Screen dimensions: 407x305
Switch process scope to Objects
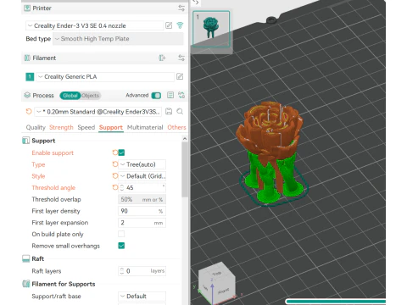pos(91,96)
